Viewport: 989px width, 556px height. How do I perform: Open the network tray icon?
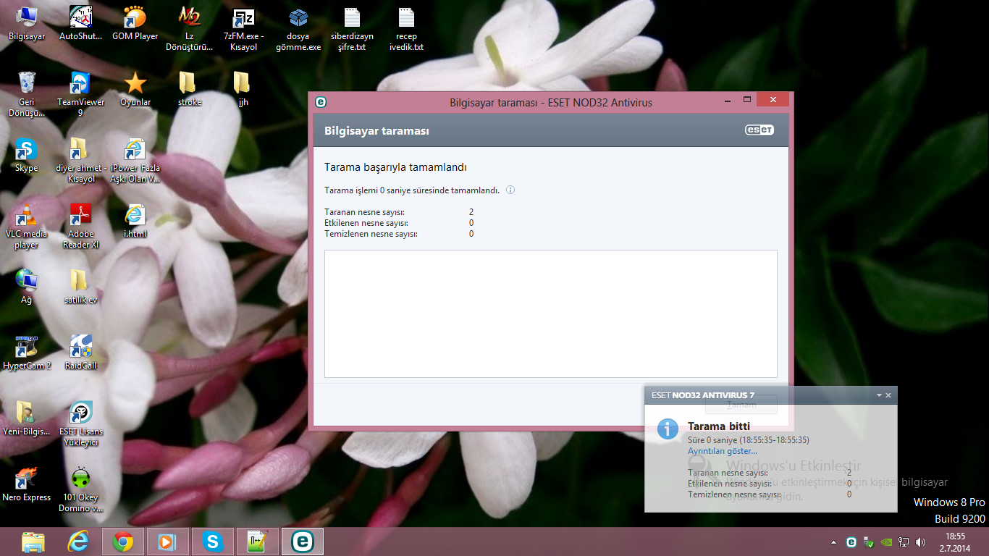coord(904,542)
